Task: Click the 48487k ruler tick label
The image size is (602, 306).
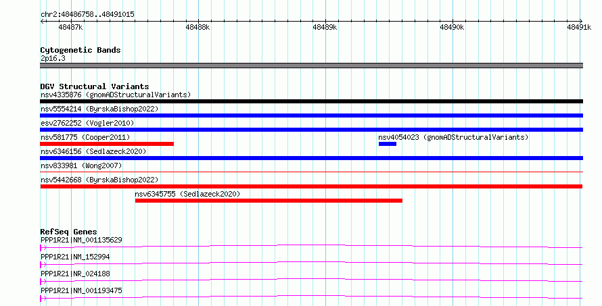Action: click(x=70, y=27)
